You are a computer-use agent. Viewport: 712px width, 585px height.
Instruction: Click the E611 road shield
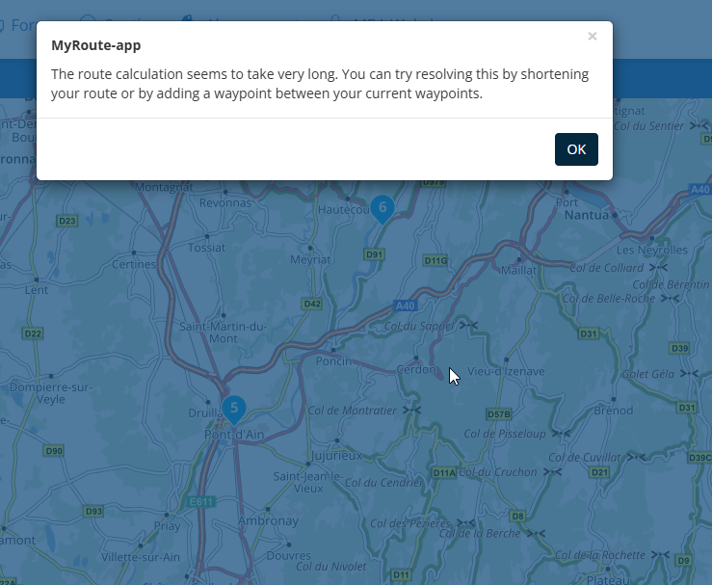click(200, 502)
